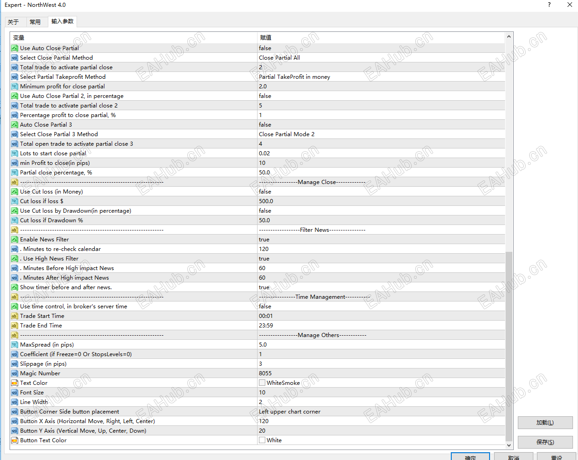Viewport: 578px width, 460px height.
Task: Click the 加载(L) load button
Action: click(545, 423)
